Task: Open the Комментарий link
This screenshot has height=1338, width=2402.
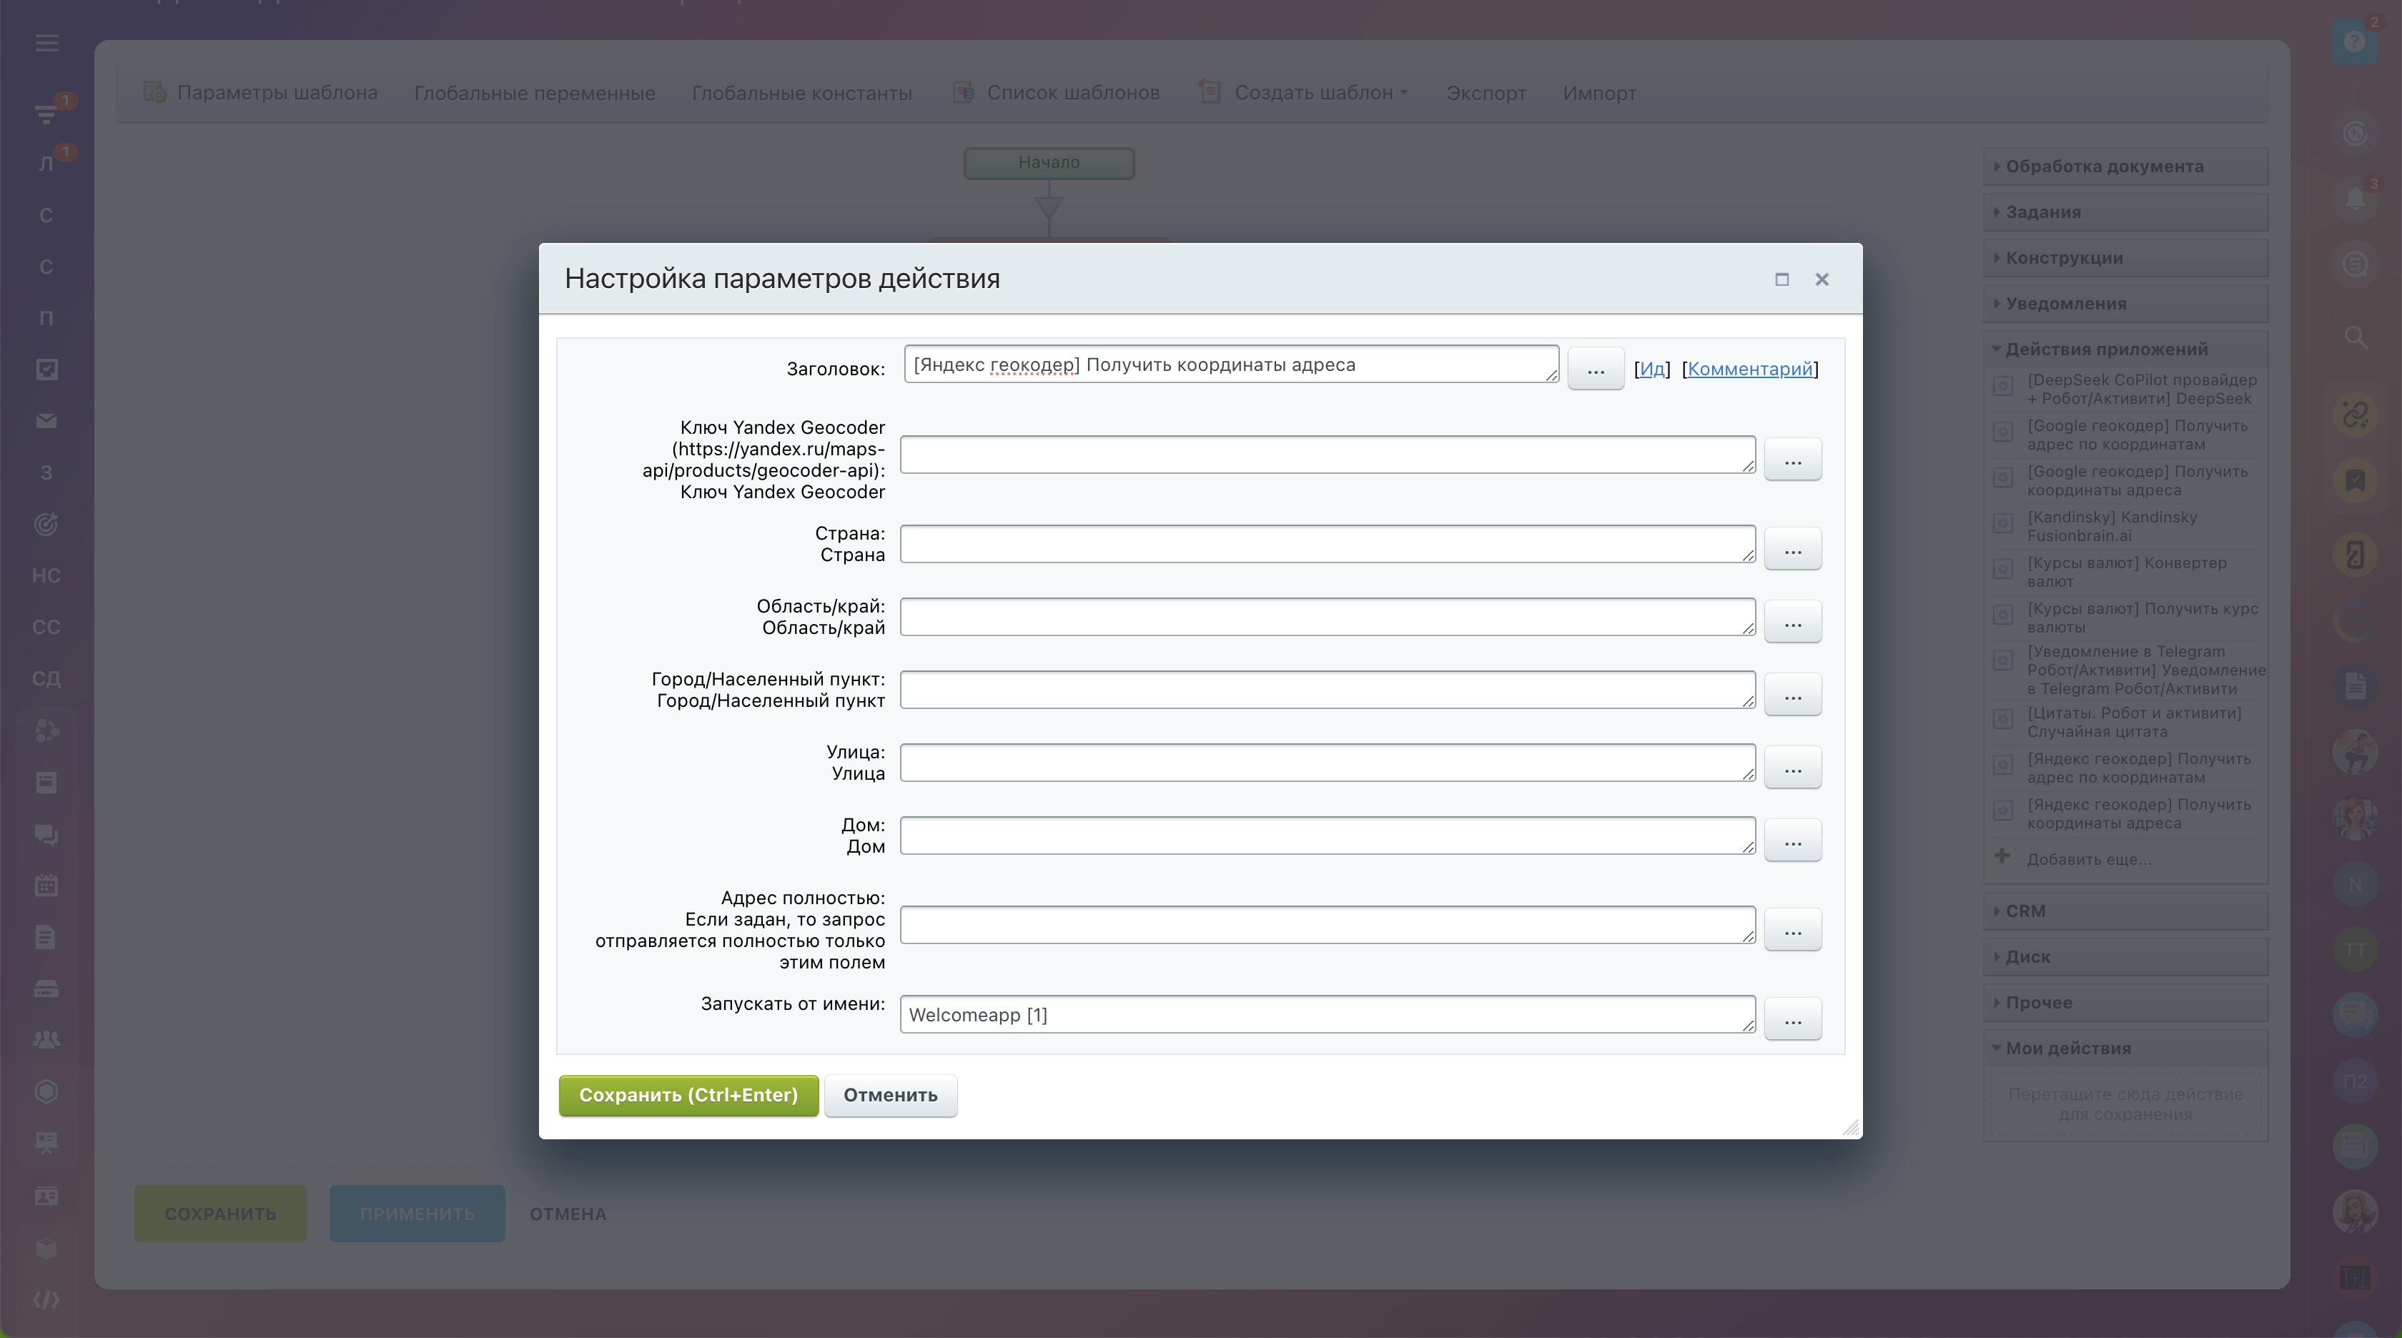Action: click(1749, 370)
